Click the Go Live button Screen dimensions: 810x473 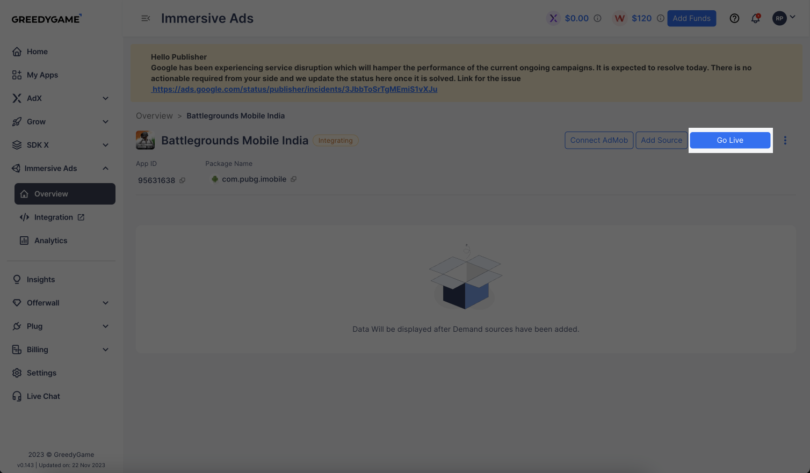pos(730,140)
